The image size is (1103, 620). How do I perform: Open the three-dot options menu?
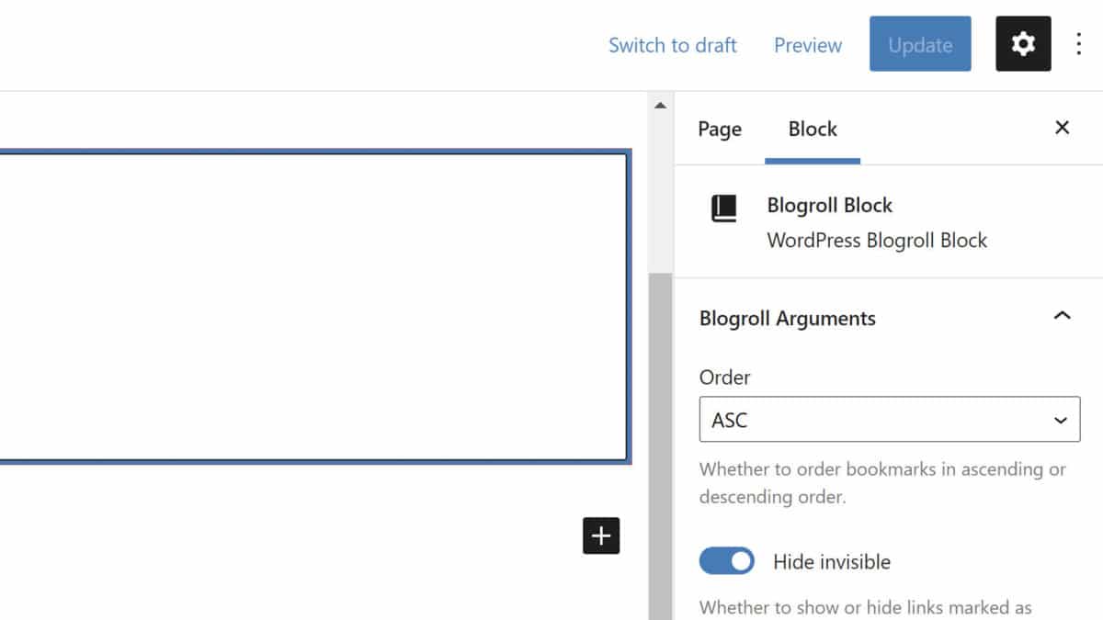tap(1079, 44)
